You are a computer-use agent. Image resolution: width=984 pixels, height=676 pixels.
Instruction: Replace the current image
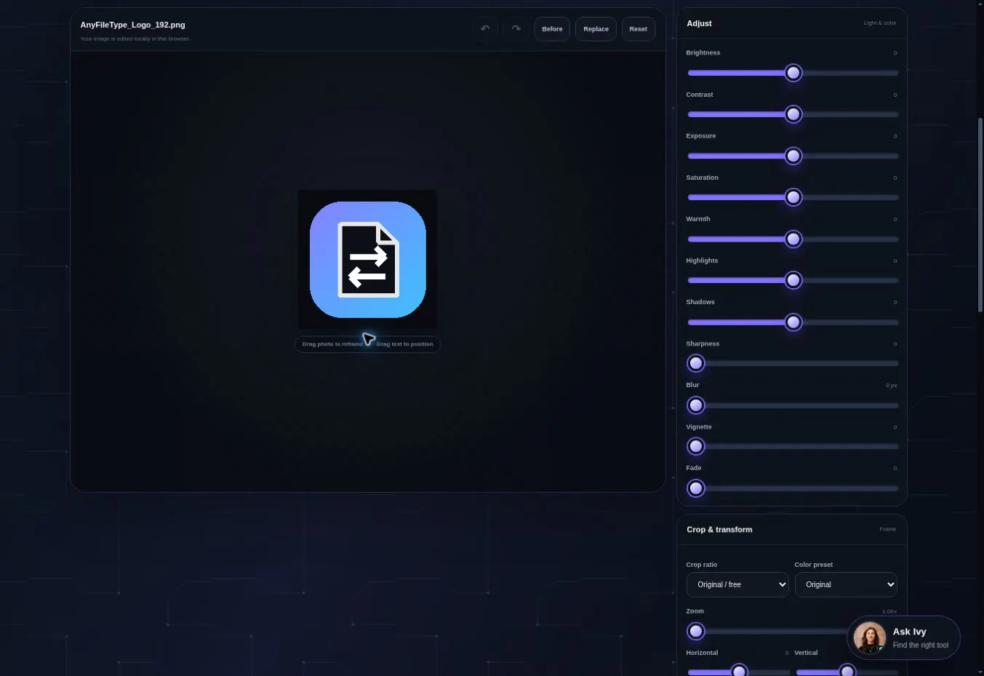click(596, 29)
